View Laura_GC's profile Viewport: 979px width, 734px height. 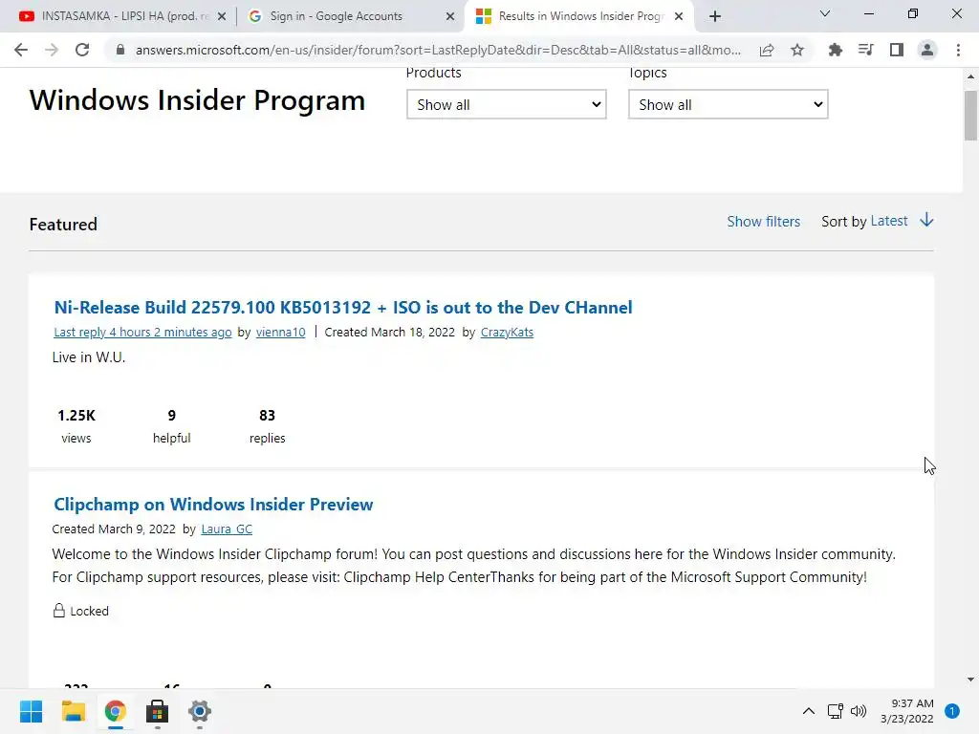point(227,529)
